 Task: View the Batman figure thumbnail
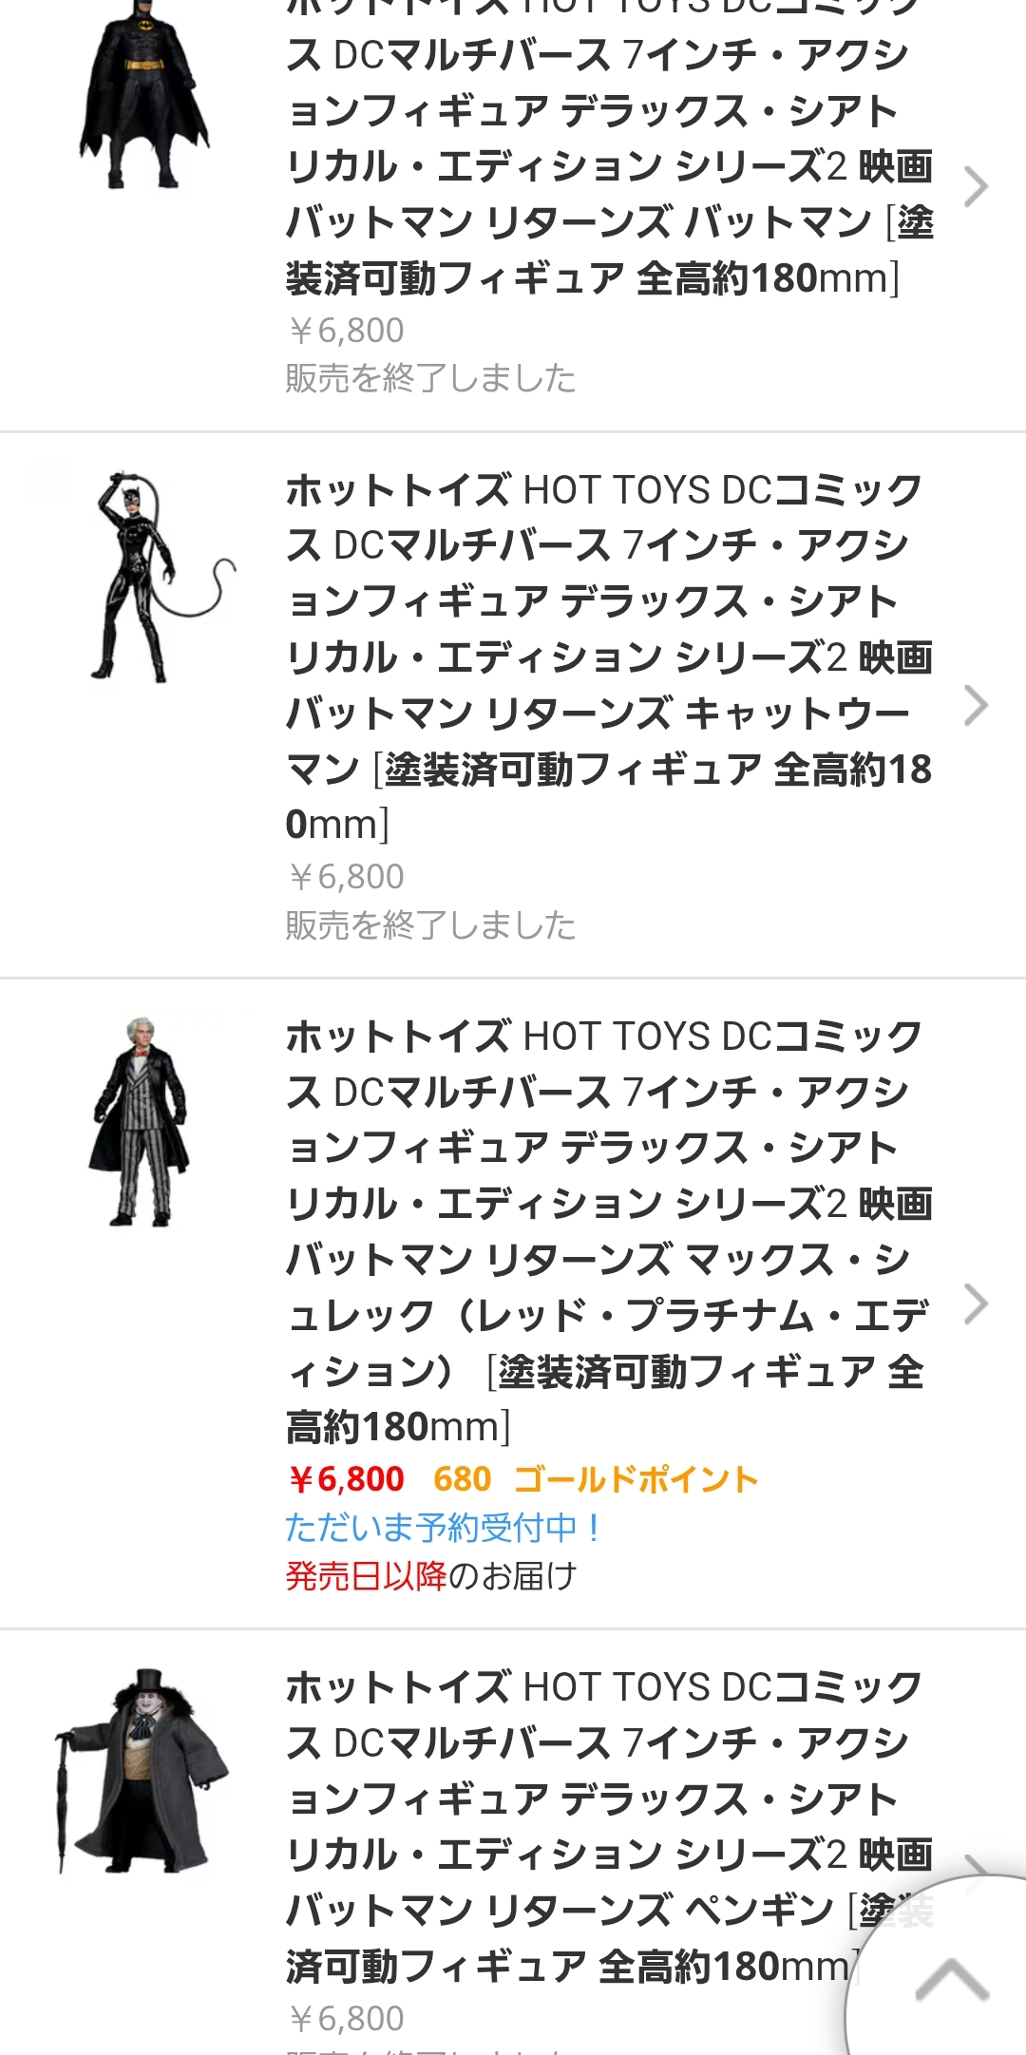[144, 95]
